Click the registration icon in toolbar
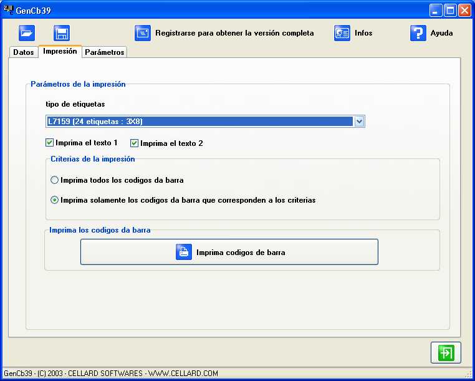 click(x=143, y=33)
